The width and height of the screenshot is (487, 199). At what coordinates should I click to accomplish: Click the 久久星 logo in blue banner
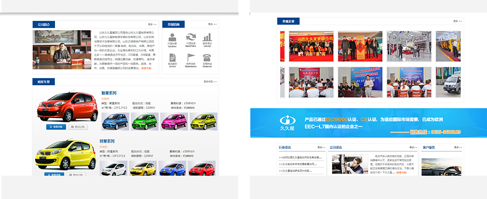click(x=288, y=122)
